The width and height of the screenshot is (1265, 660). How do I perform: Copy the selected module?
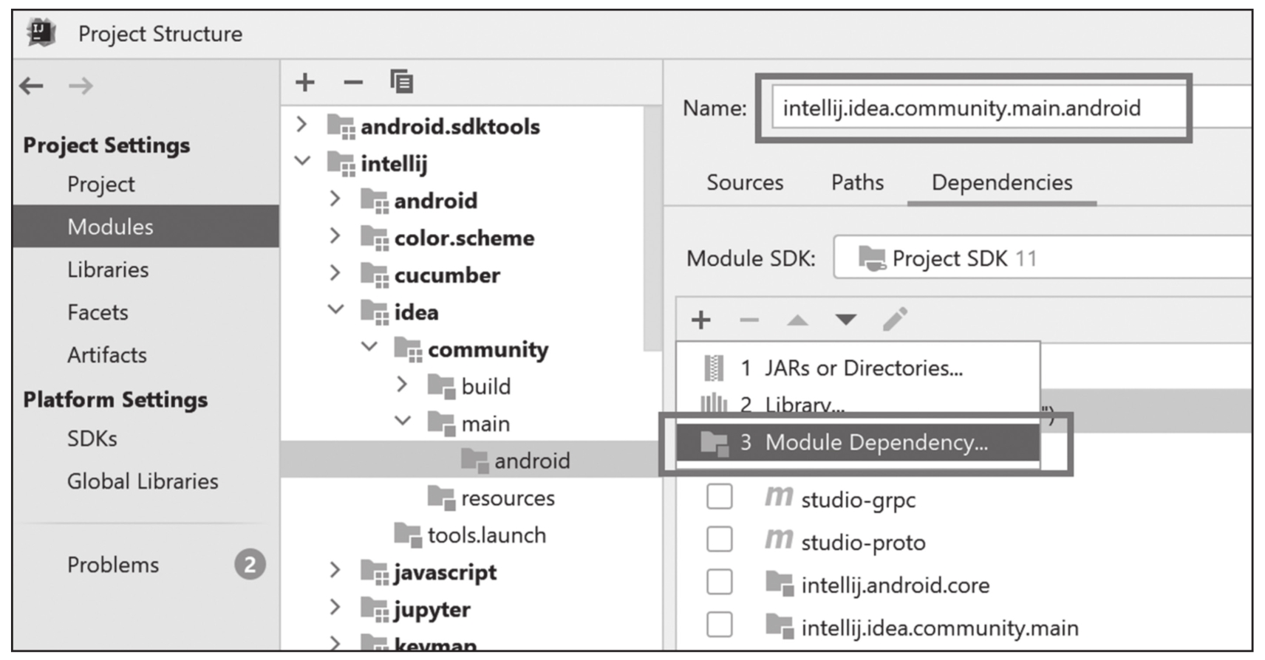(x=401, y=81)
